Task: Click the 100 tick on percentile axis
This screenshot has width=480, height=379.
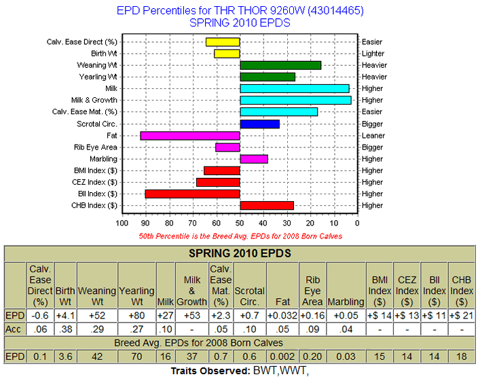Action: [x=122, y=223]
